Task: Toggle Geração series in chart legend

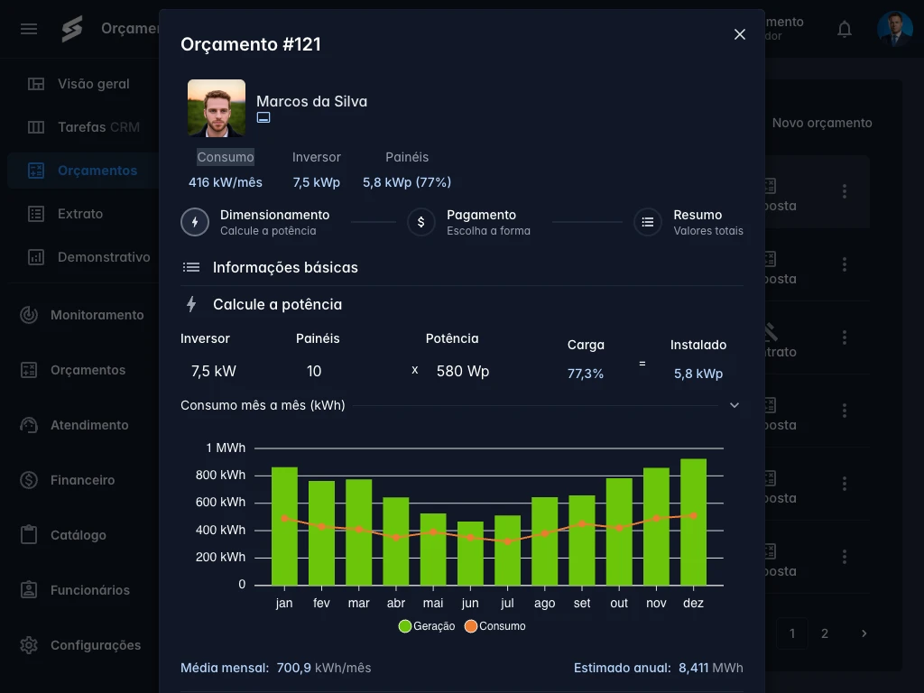Action: coord(427,626)
